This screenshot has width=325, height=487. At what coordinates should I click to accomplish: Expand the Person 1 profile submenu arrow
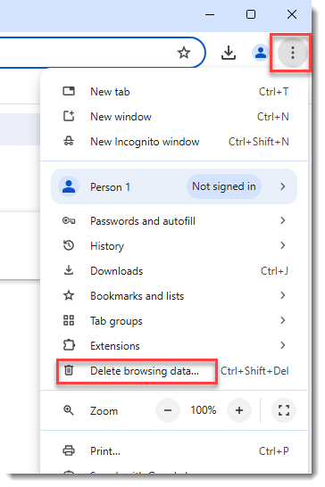point(283,186)
